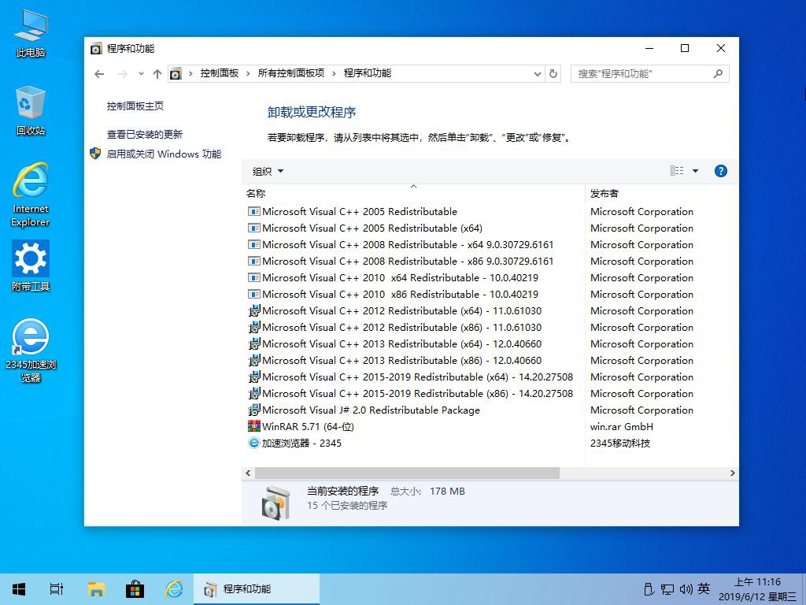Click the view layout icon in the toolbar
806x605 pixels.
(x=677, y=171)
